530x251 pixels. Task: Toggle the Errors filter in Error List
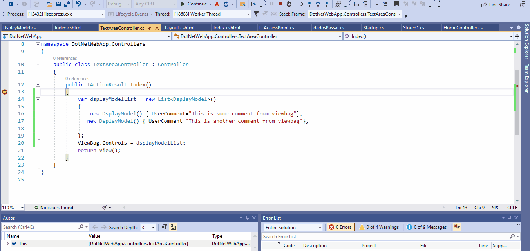click(340, 227)
